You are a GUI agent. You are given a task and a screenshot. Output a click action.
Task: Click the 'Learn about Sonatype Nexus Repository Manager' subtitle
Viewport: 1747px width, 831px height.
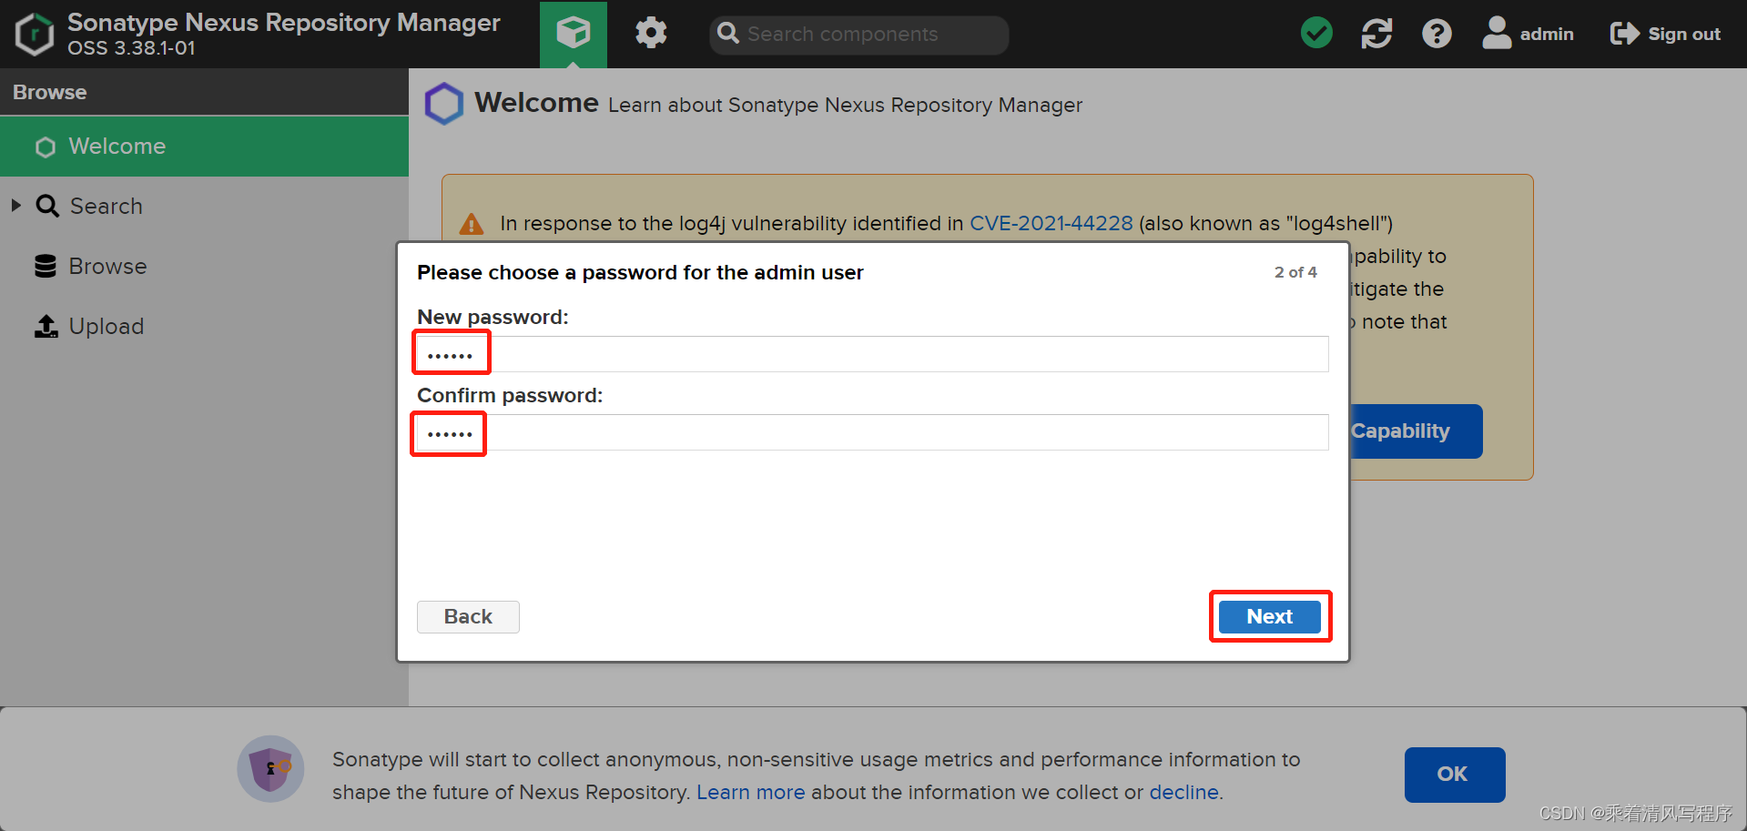click(845, 105)
